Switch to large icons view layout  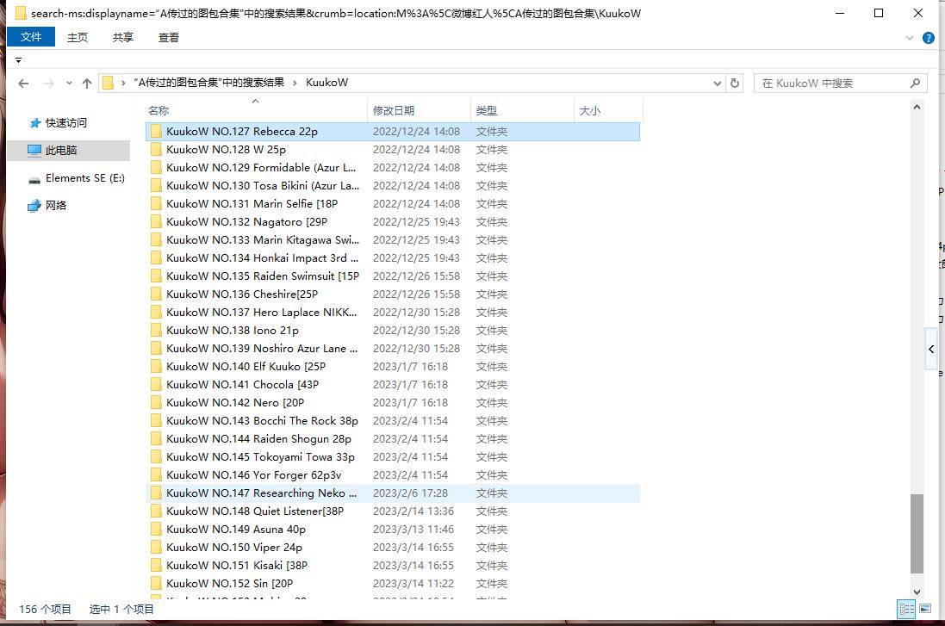point(925,609)
